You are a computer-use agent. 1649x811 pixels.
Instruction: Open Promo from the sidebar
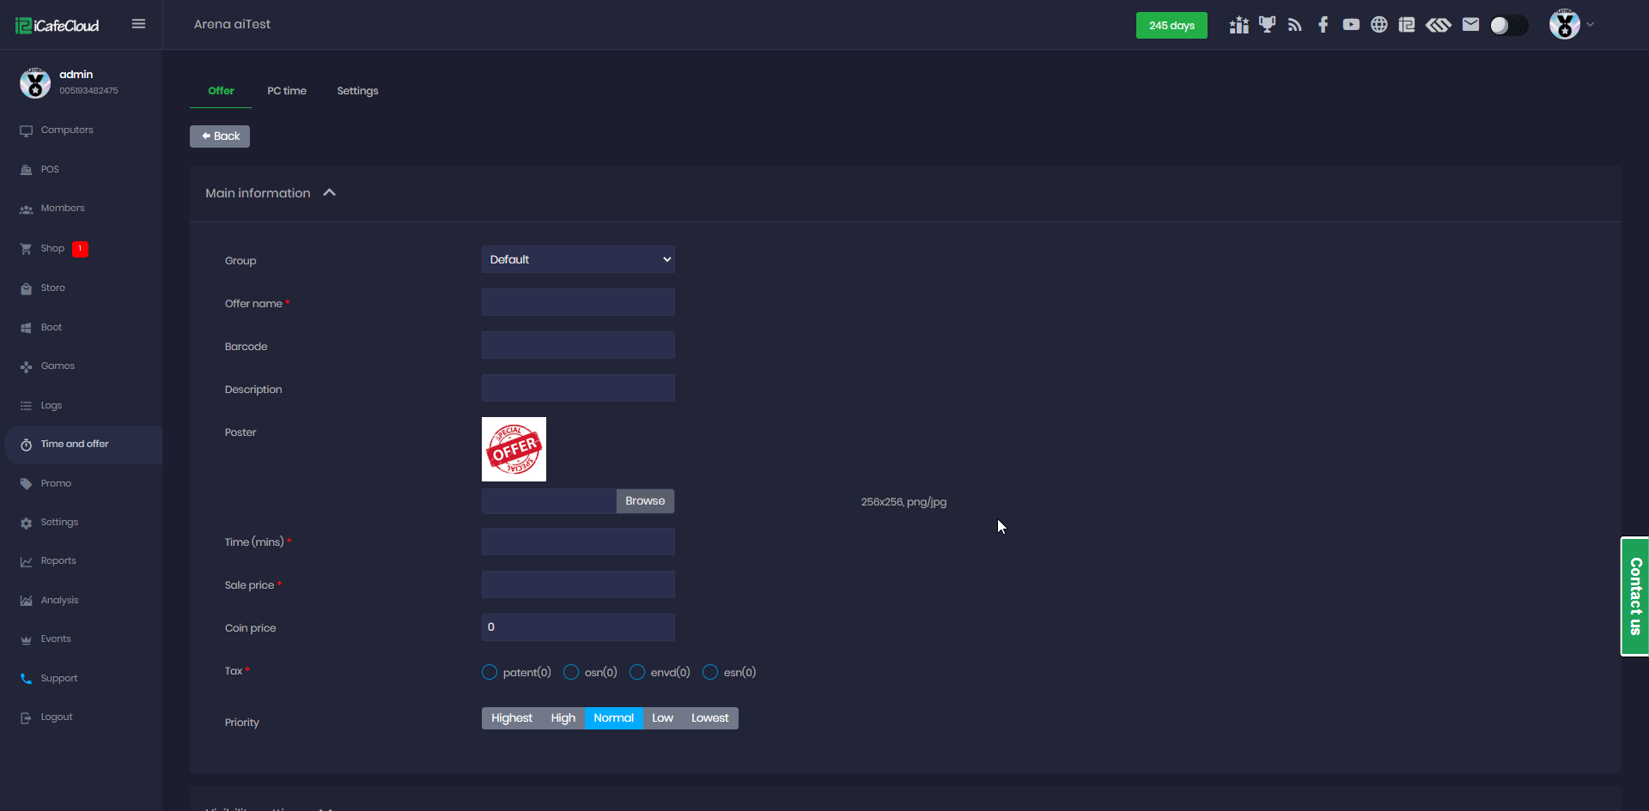(81, 484)
